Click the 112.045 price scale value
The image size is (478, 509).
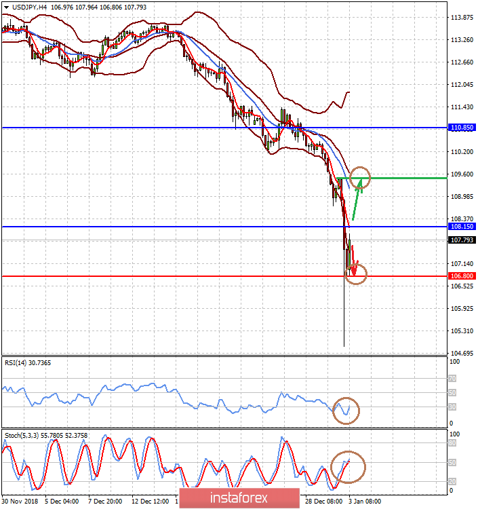click(462, 85)
